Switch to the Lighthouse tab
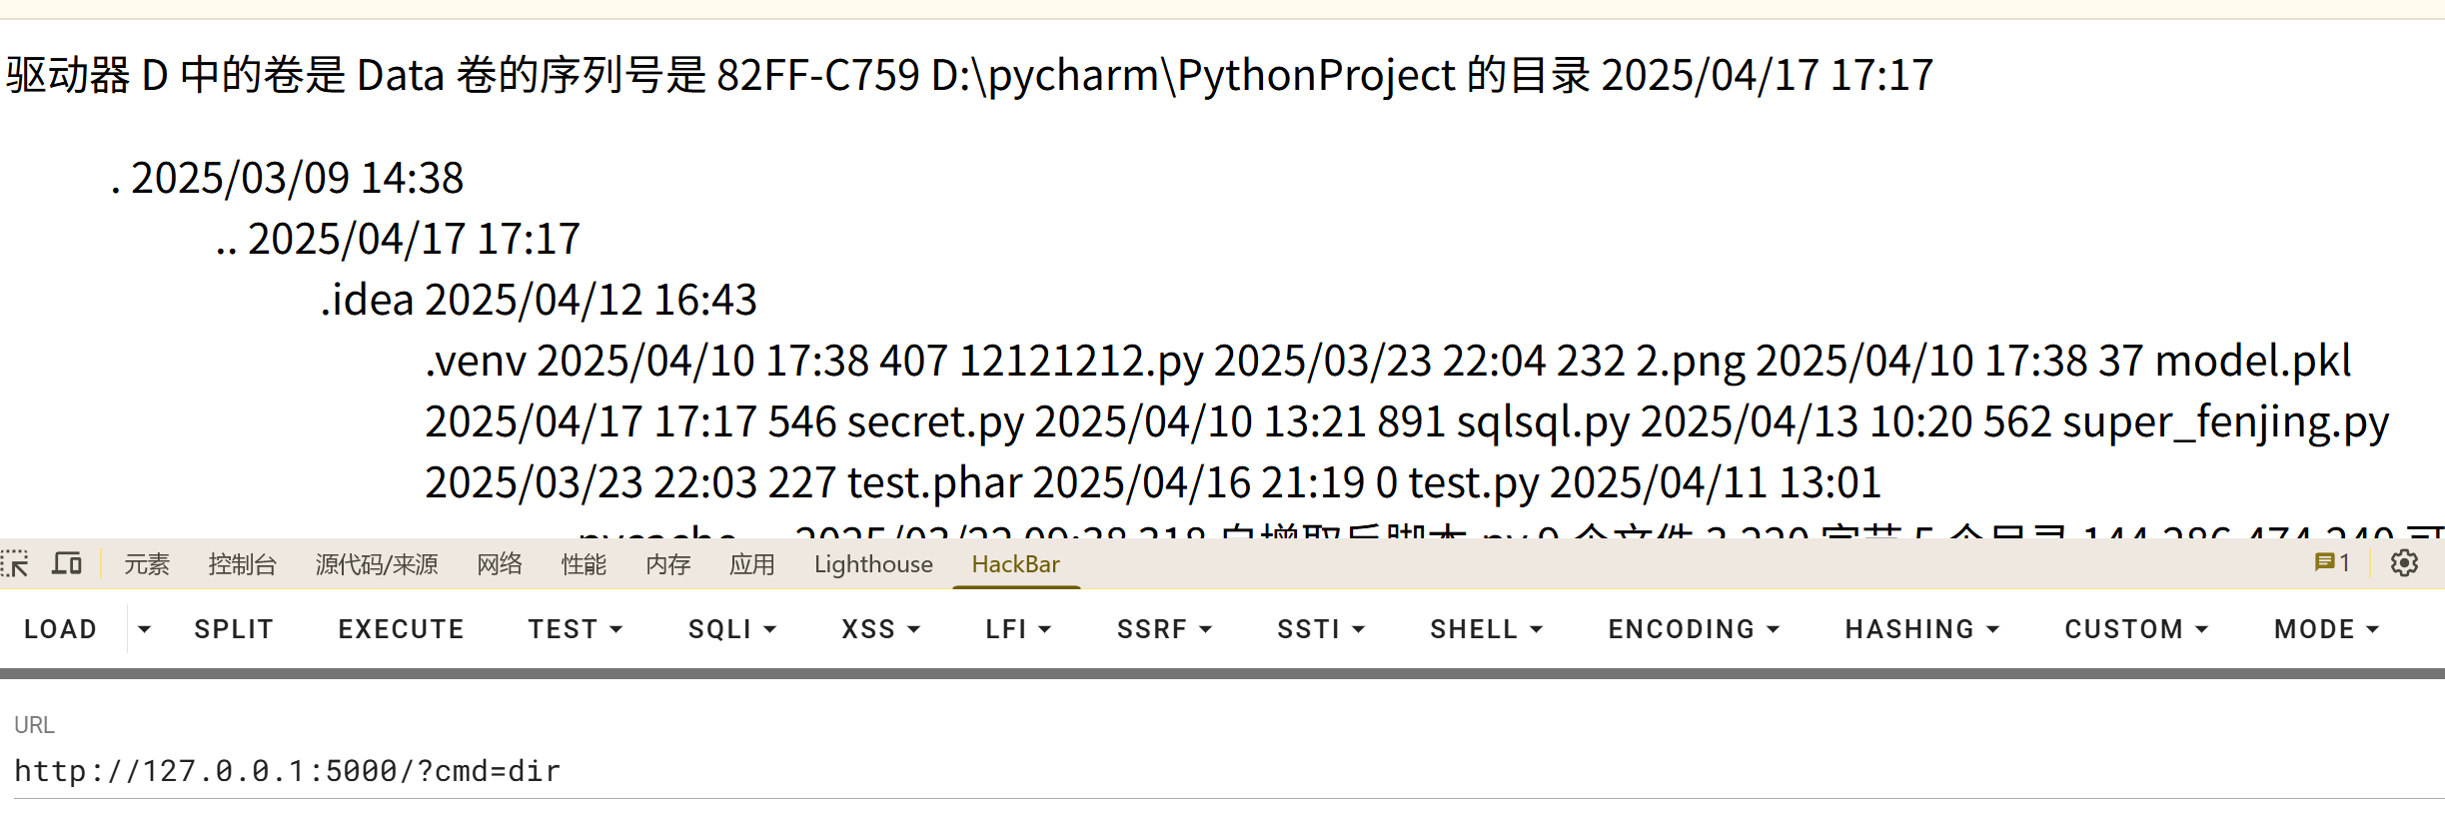Screen dimensions: 2445x817 pyautogui.click(x=873, y=564)
